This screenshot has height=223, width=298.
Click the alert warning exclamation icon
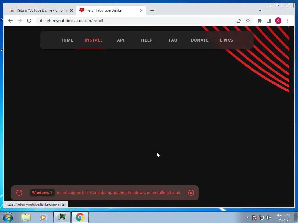[x=19, y=193]
